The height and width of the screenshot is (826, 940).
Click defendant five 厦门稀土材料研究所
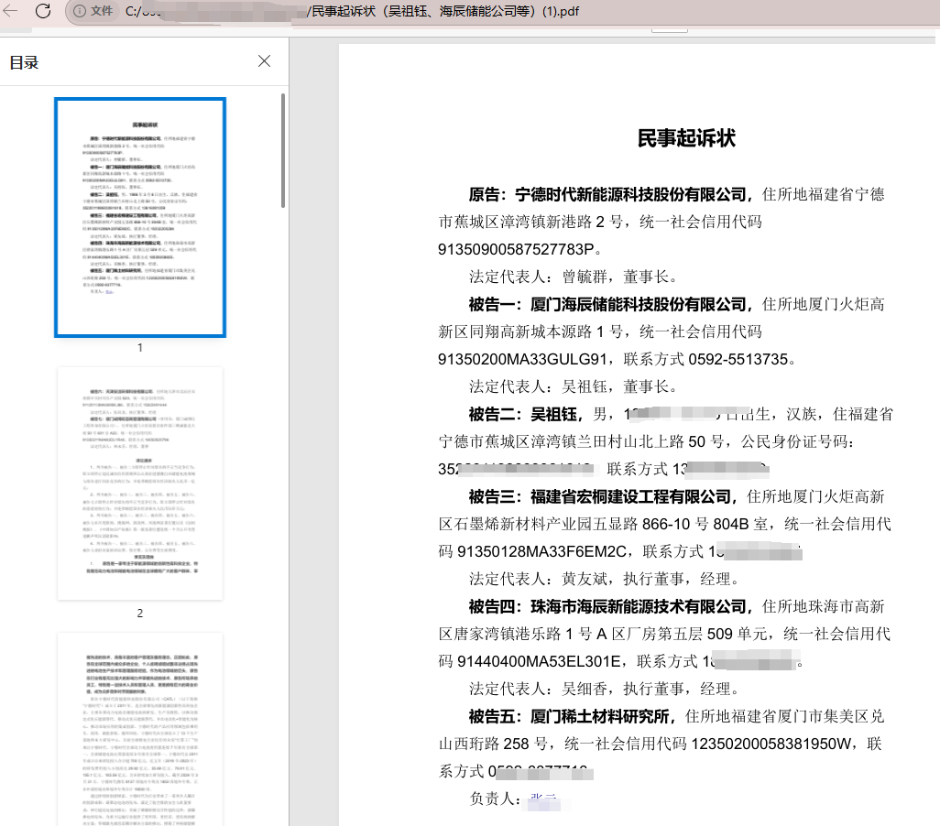click(x=599, y=717)
